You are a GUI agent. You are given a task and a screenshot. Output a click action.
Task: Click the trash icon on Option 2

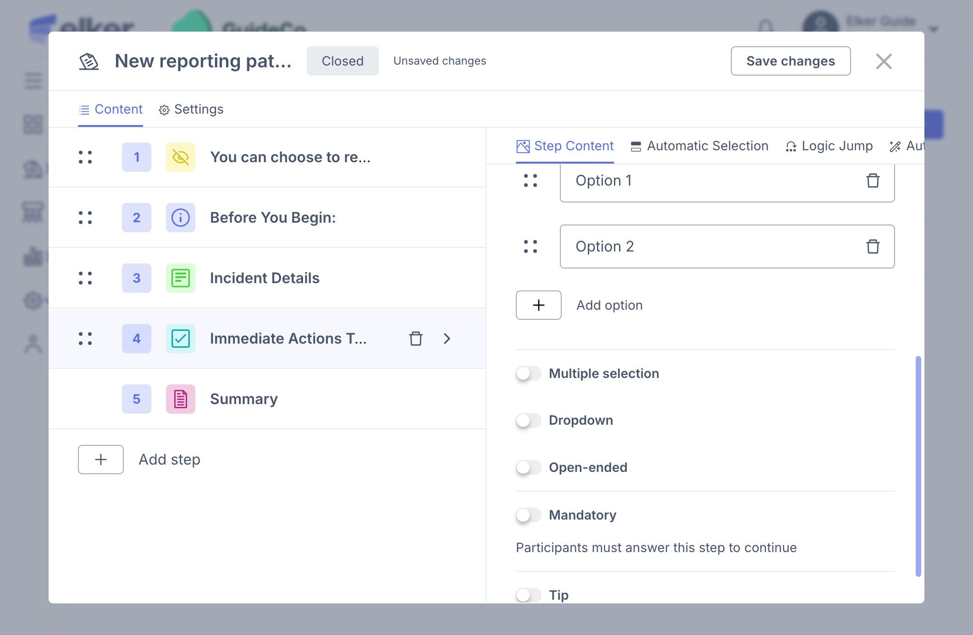coord(873,246)
